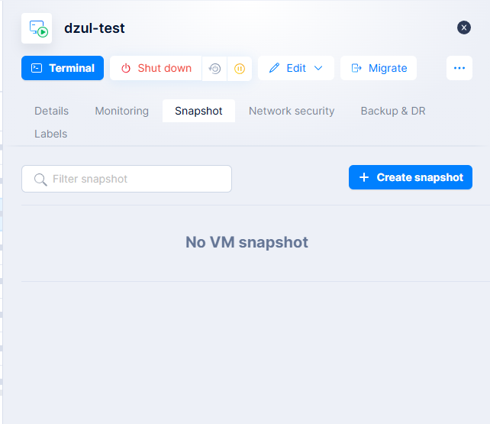490x424 pixels.
Task: Close the dzul-test panel
Action: (464, 28)
